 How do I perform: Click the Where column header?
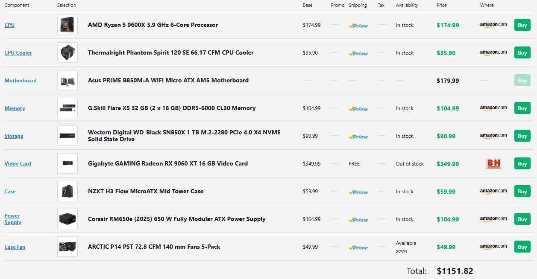[x=487, y=5]
